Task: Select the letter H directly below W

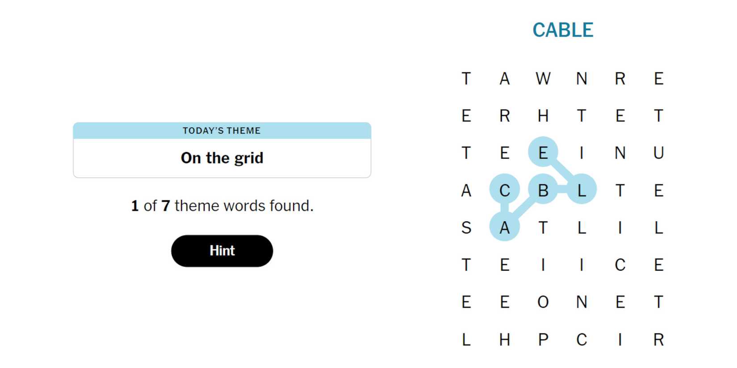Action: (x=543, y=116)
